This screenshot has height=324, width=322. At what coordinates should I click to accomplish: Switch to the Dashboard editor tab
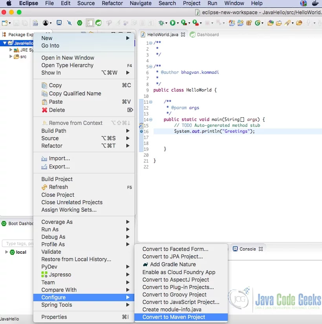tap(205, 35)
